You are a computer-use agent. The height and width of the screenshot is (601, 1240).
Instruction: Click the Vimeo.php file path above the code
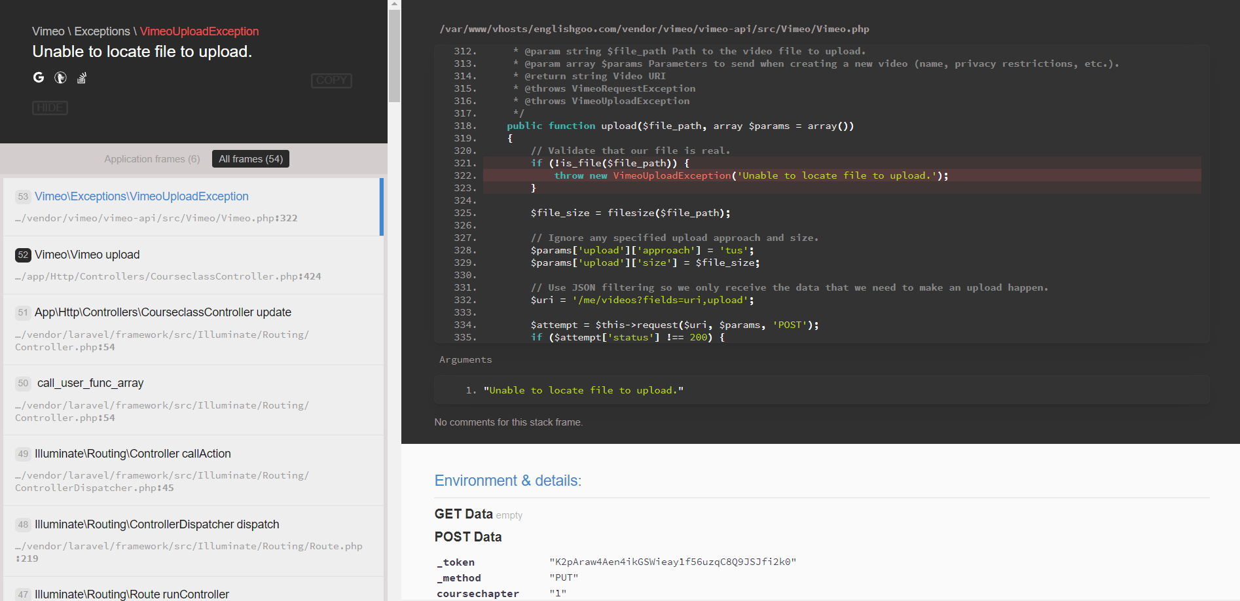[x=654, y=29]
